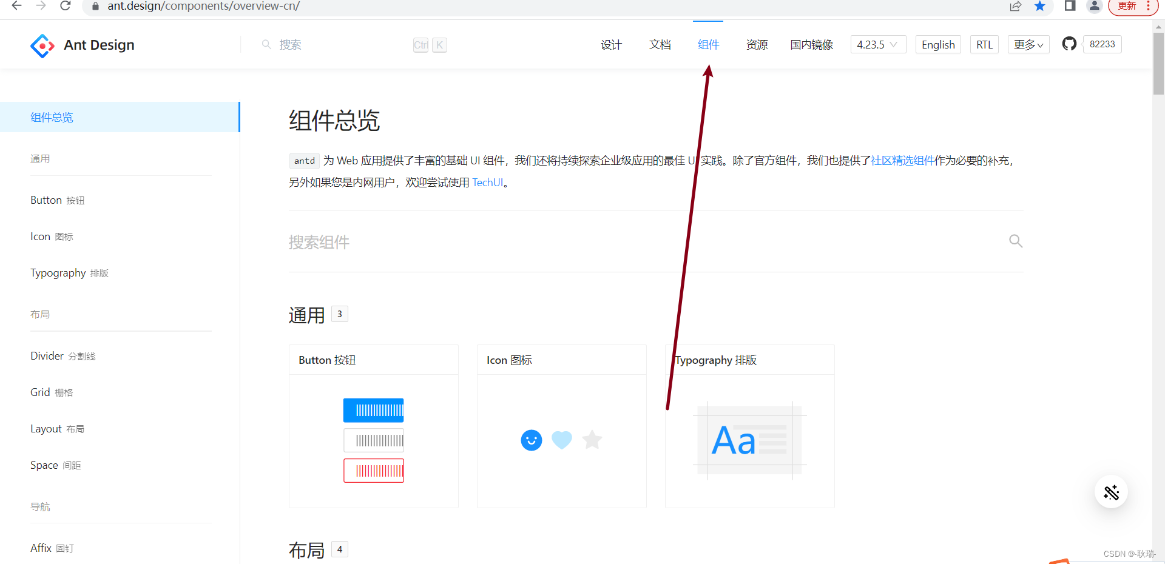
Task: Click the star icon in Icon card
Action: [x=592, y=439]
